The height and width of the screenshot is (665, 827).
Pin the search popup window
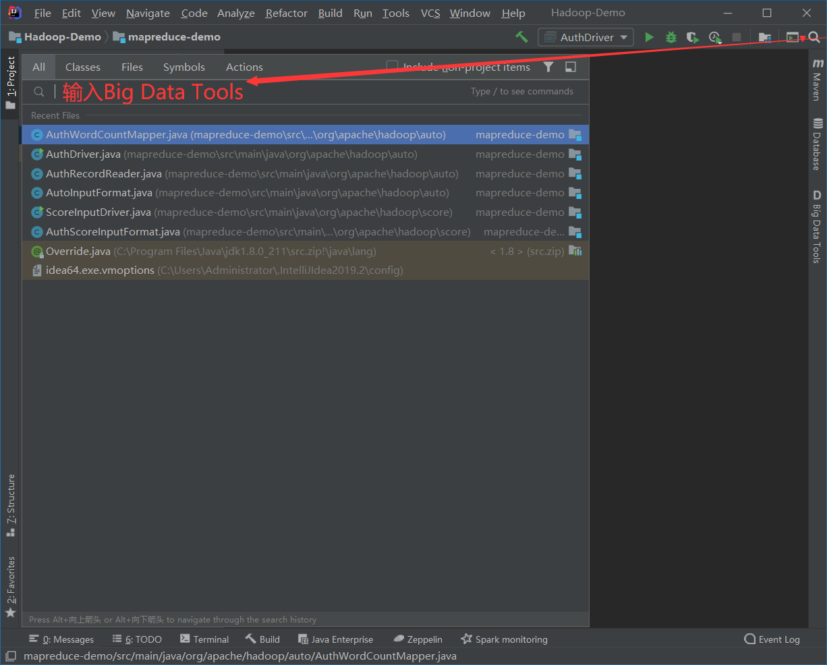click(570, 67)
